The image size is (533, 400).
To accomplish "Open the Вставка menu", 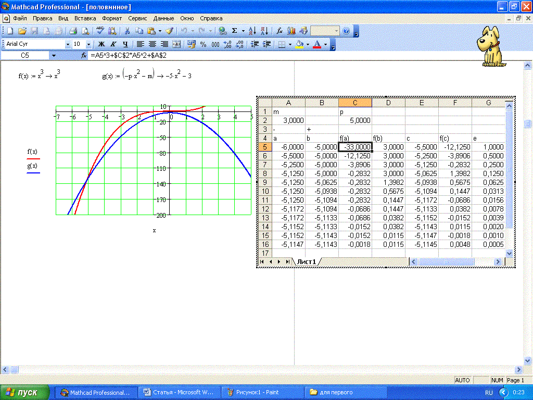I will coord(85,18).
